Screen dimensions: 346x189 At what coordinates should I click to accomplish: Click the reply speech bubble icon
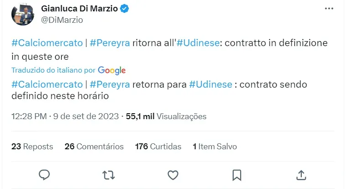pyautogui.click(x=44, y=175)
